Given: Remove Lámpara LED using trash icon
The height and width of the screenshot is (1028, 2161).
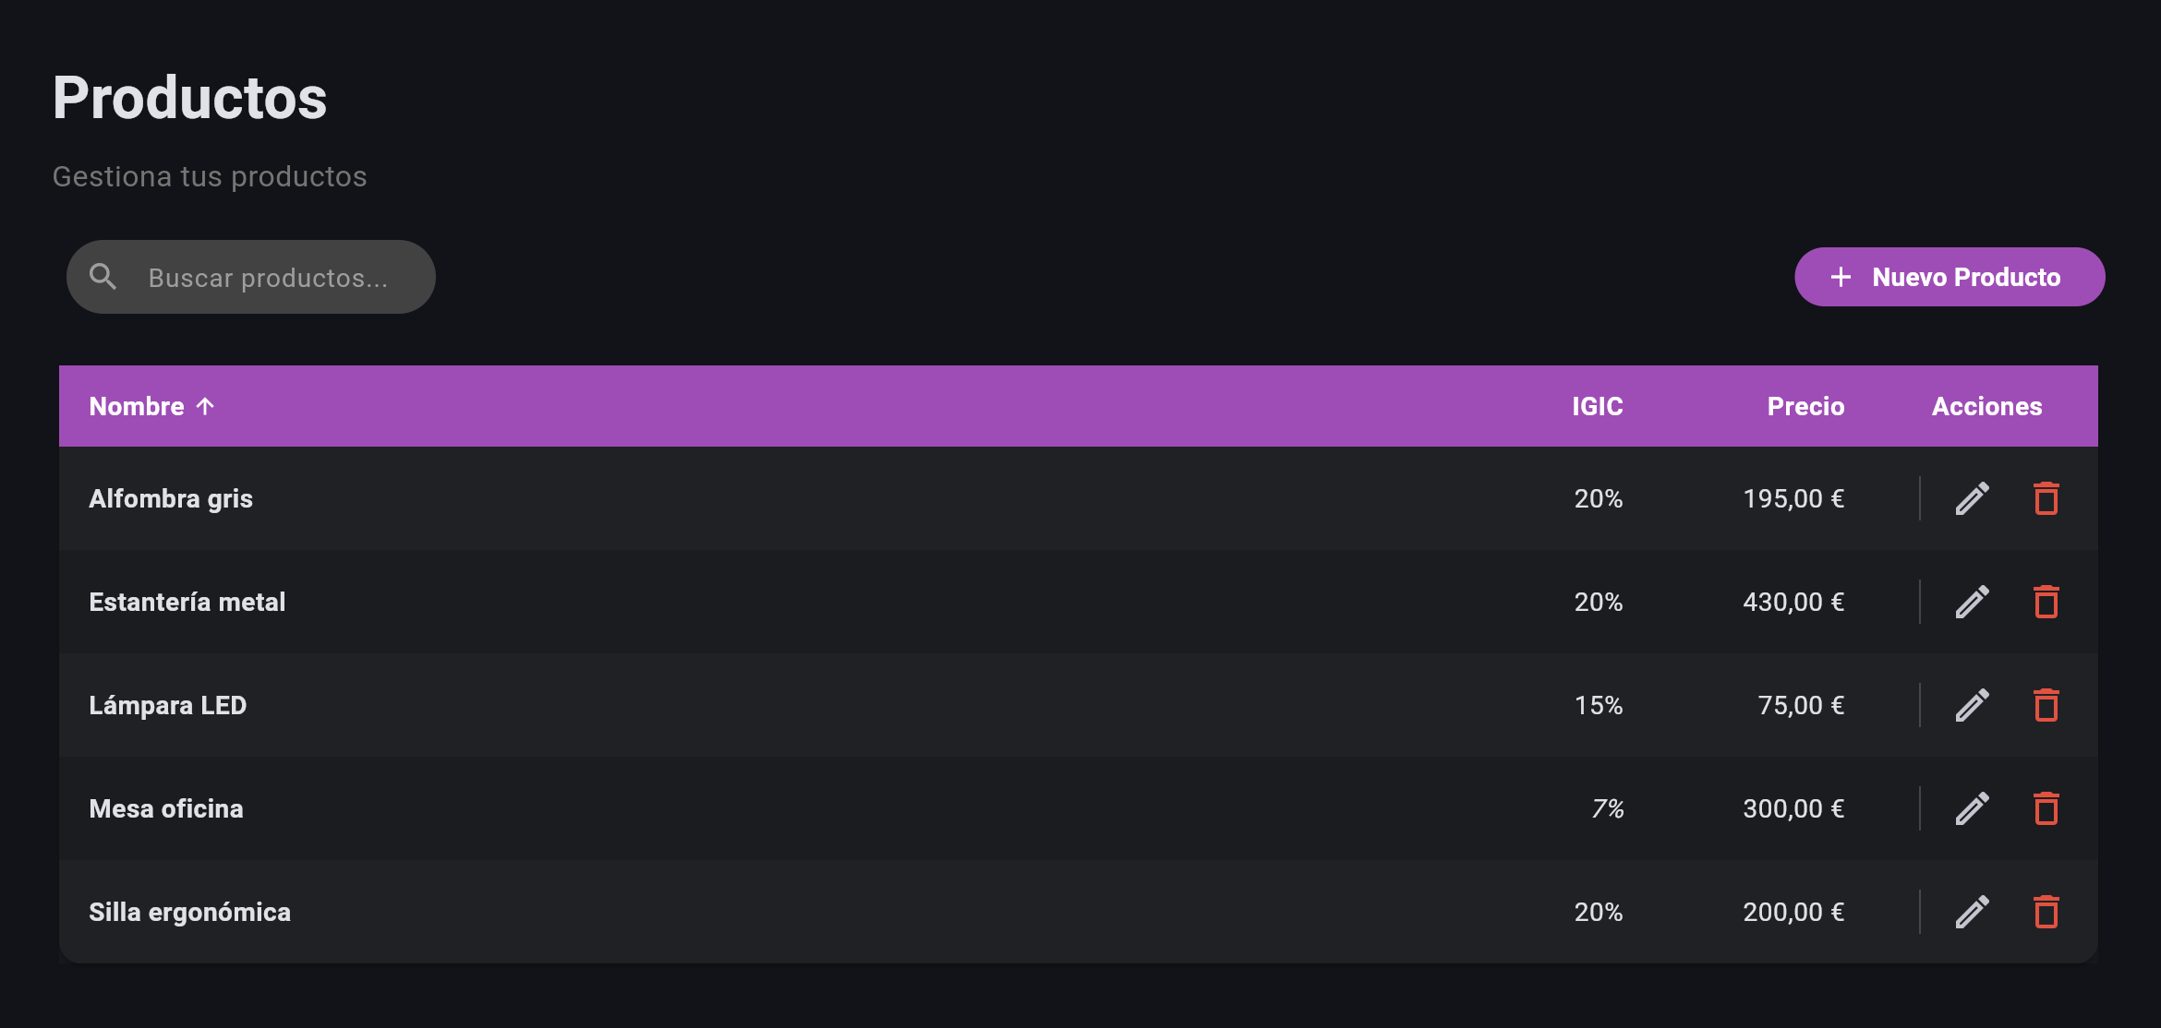Looking at the screenshot, I should click(2046, 705).
